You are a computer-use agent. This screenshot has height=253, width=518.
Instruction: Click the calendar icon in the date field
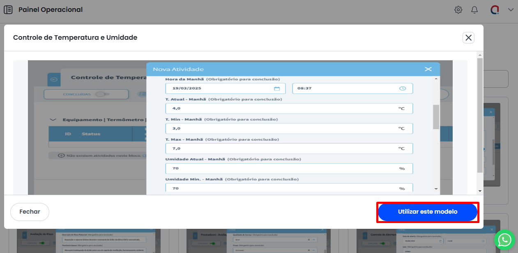[x=277, y=89]
